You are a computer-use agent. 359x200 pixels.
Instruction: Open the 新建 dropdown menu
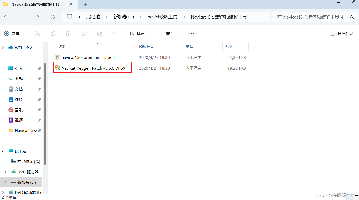[14, 34]
